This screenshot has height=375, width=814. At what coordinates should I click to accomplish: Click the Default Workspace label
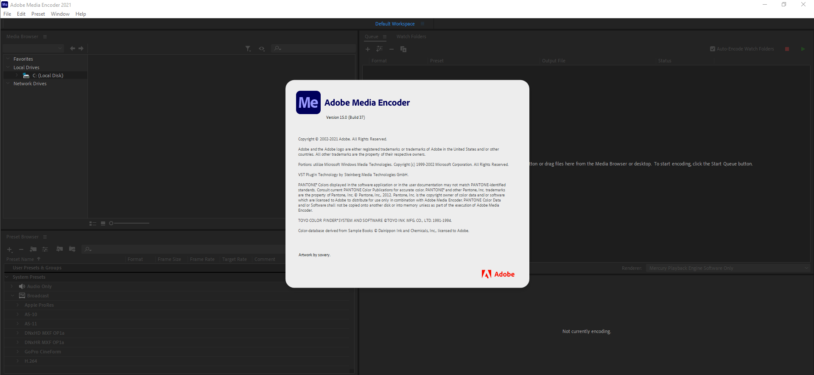(x=394, y=24)
